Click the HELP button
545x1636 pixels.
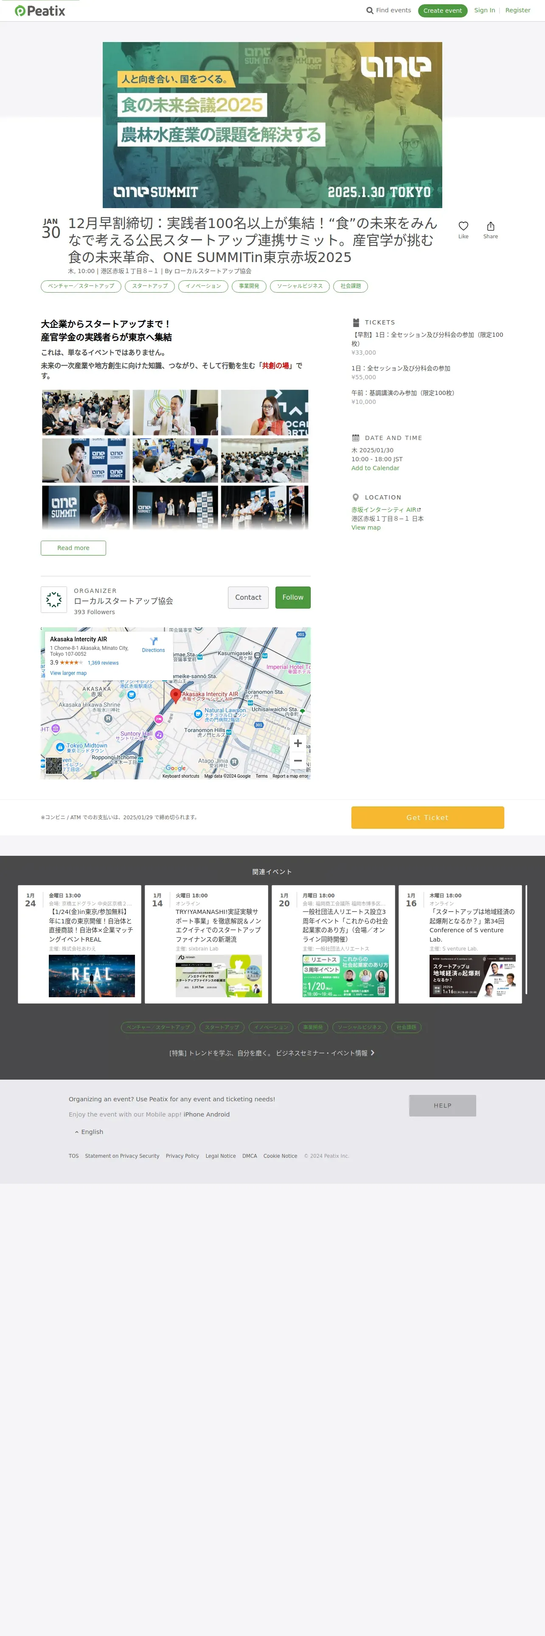pos(443,1106)
